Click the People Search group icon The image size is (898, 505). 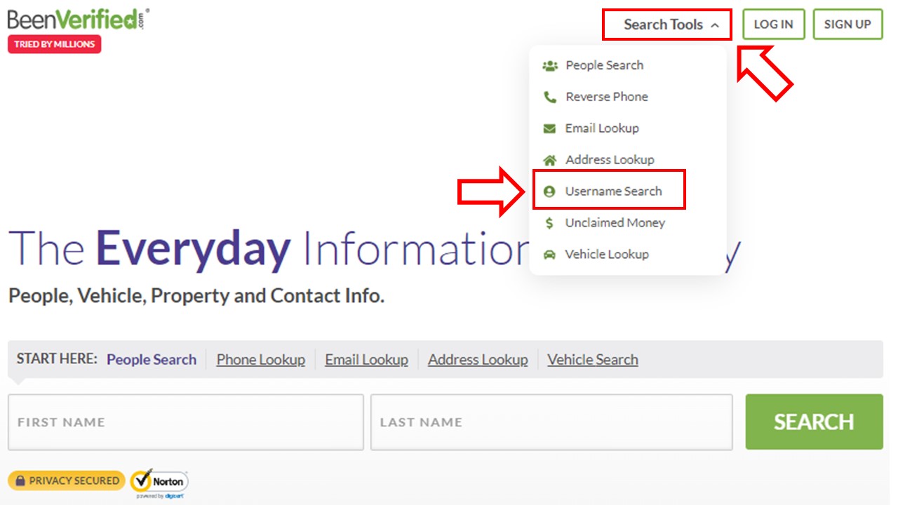550,65
